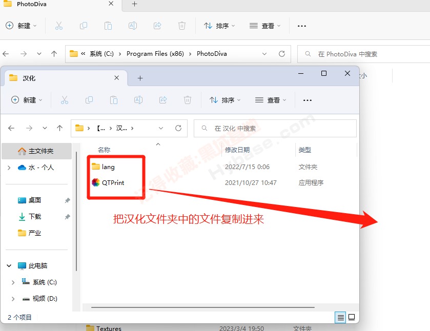The image size is (430, 331).
Task: Go up one level in 汉化 window
Action: [60, 128]
